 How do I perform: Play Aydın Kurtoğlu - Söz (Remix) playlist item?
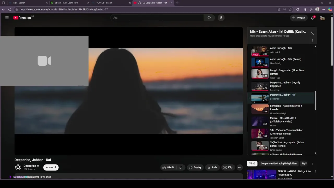point(281,62)
